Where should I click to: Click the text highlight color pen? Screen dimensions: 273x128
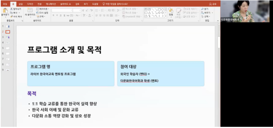84,15
